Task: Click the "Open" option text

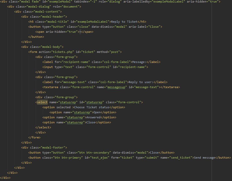Action: pos(97,112)
